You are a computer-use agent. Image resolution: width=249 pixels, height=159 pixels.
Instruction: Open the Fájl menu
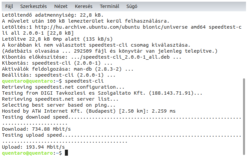9,6
